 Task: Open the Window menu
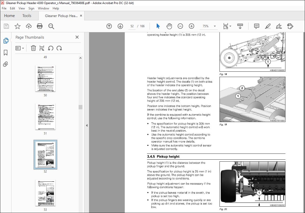tap(43, 8)
